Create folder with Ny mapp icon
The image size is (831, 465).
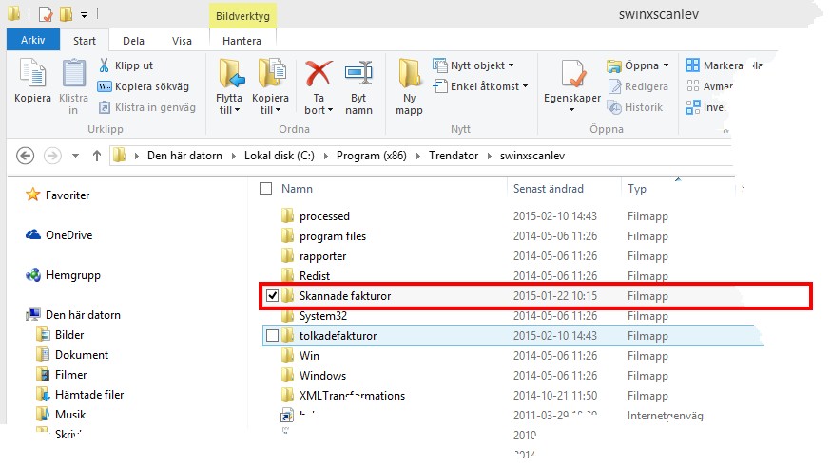(x=409, y=73)
